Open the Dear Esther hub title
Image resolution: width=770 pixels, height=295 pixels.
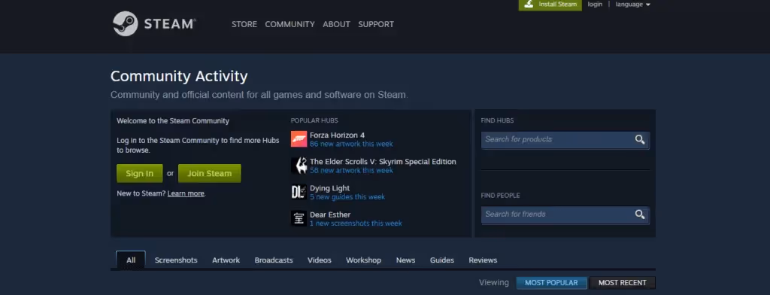point(330,215)
